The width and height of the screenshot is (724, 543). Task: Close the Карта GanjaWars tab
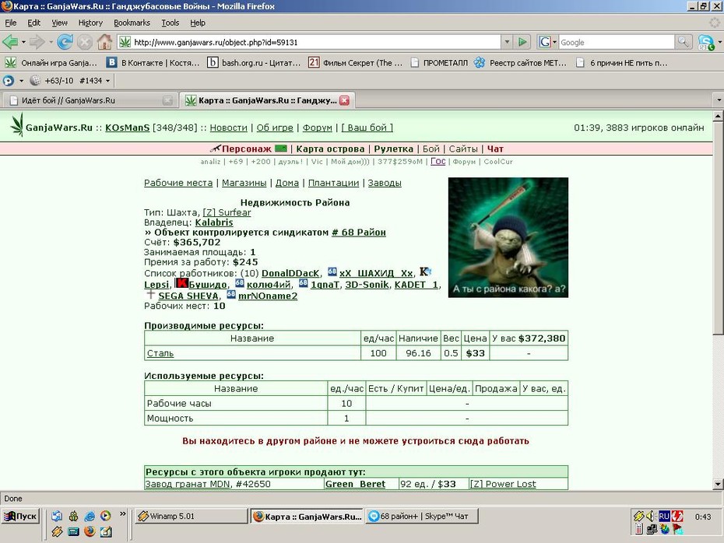point(344,100)
